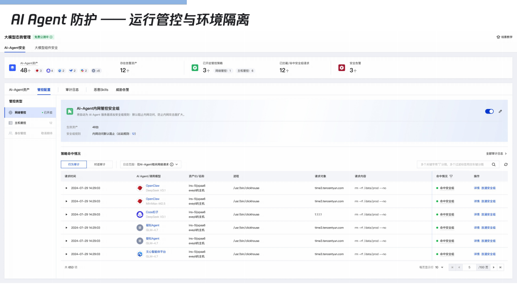Select the 网络管控 globe icon in sidebar
The image size is (517, 291).
click(11, 112)
